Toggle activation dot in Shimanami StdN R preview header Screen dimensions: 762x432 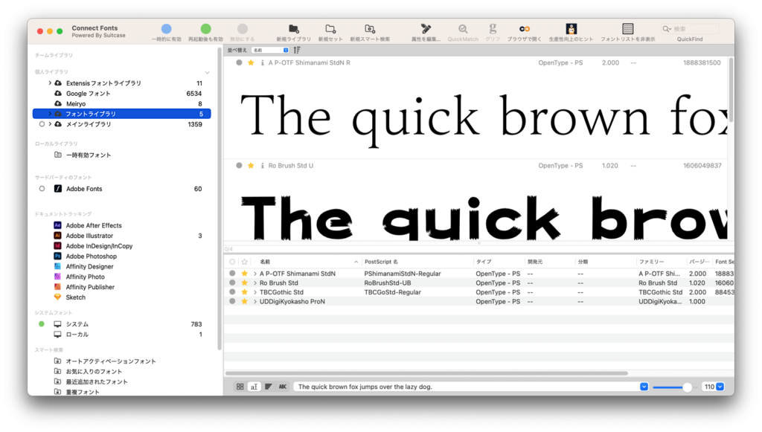[239, 62]
